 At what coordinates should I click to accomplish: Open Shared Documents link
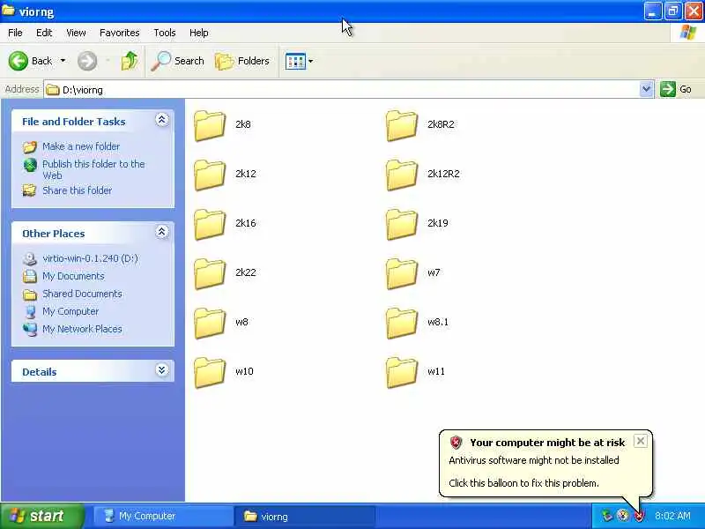[82, 294]
